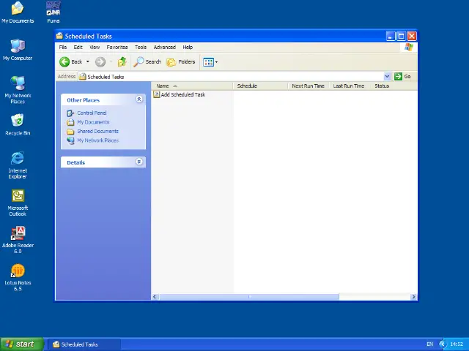Minimize the Scheduled Tasks window
The width and height of the screenshot is (469, 351).
coord(391,37)
